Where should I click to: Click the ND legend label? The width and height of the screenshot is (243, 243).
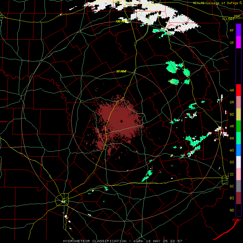point(232,210)
